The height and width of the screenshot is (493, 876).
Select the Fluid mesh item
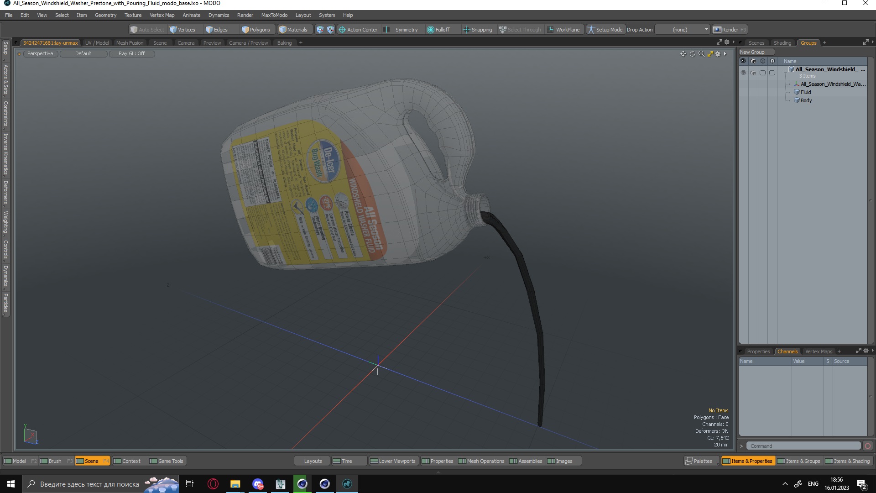click(805, 92)
